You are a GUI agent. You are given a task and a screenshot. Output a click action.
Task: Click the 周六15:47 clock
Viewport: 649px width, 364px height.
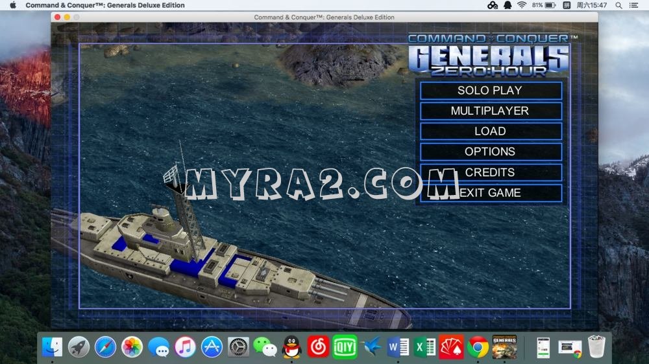(592, 5)
